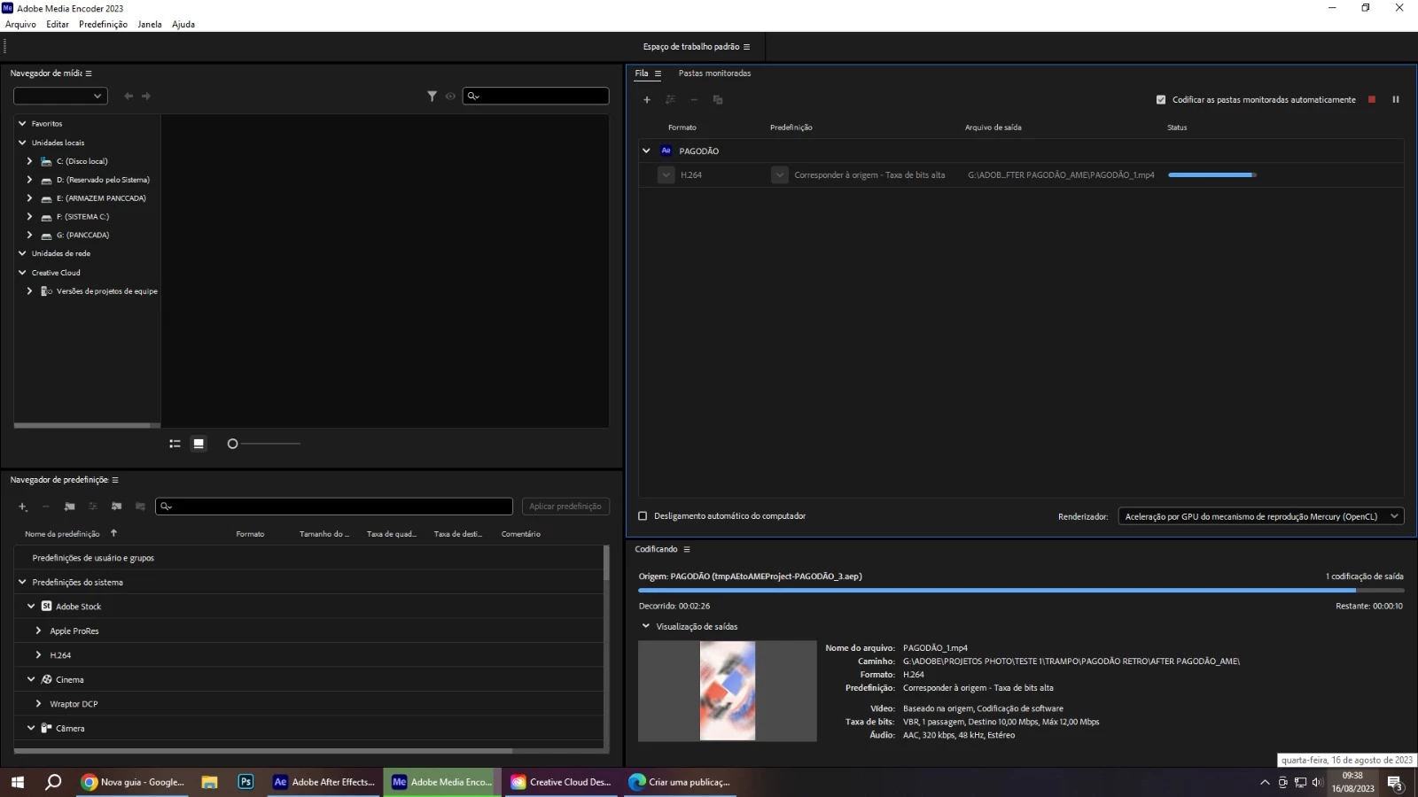Pause the encoding queue
The width and height of the screenshot is (1418, 797).
(1396, 100)
